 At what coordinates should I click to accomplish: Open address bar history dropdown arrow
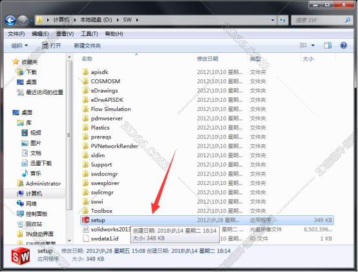(273, 20)
